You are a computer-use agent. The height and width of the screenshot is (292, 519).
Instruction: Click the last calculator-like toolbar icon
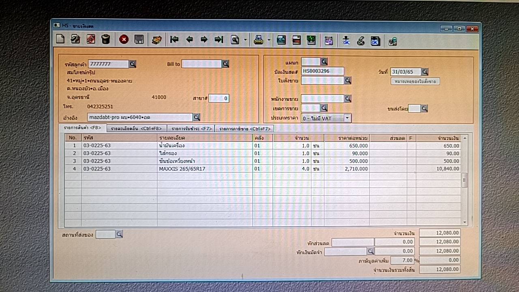(x=392, y=41)
